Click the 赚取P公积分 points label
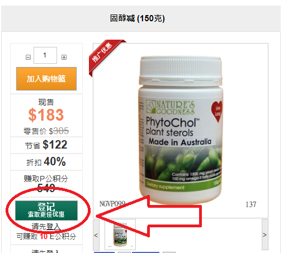Screen dimensions: 288x253 46,179
